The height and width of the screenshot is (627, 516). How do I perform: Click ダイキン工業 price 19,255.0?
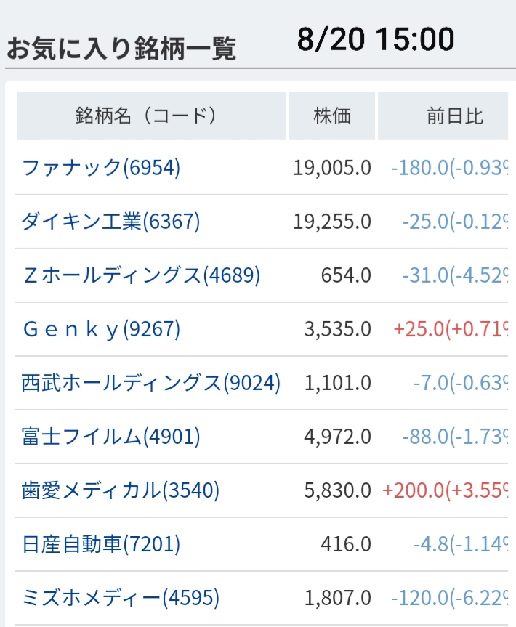pyautogui.click(x=332, y=222)
